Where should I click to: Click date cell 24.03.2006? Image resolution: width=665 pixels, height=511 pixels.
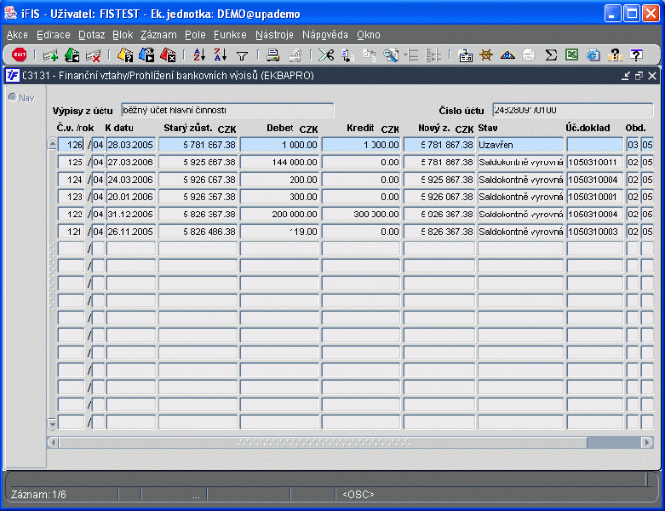[x=130, y=180]
